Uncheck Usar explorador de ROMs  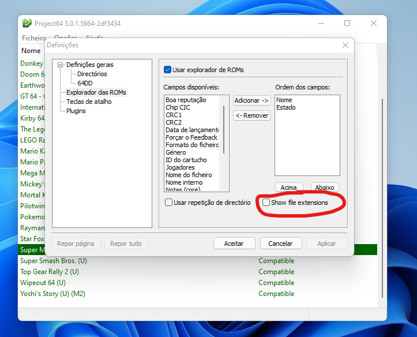(x=167, y=70)
